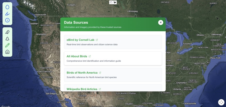Click the PENNSYLVANIA state label on the map
The height and width of the screenshot is (107, 226).
(x=197, y=57)
